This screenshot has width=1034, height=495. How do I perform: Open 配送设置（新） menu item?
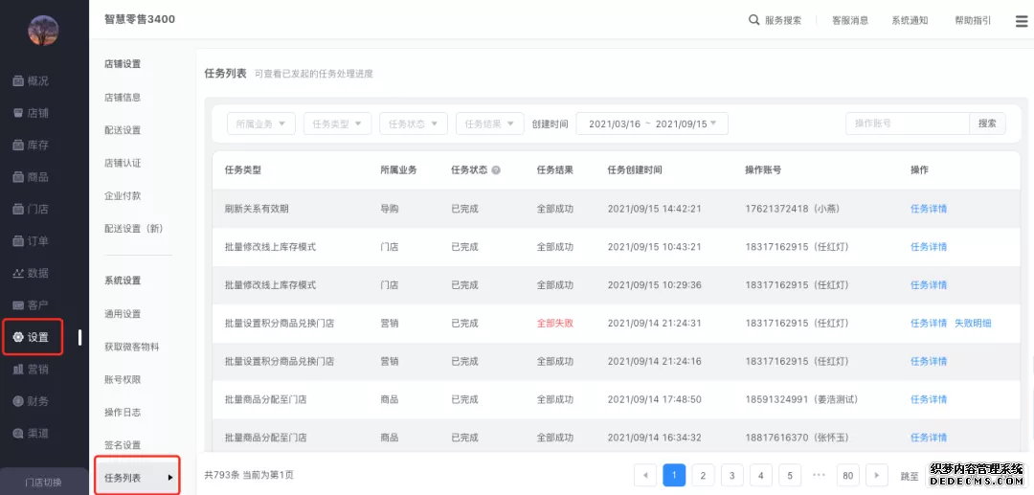coord(134,229)
